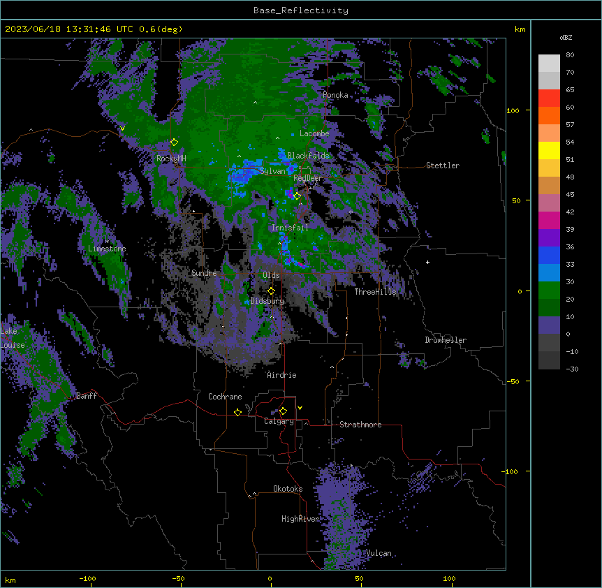Click the yellow diamond marker below RedDeer
The height and width of the screenshot is (588, 602).
pyautogui.click(x=297, y=196)
